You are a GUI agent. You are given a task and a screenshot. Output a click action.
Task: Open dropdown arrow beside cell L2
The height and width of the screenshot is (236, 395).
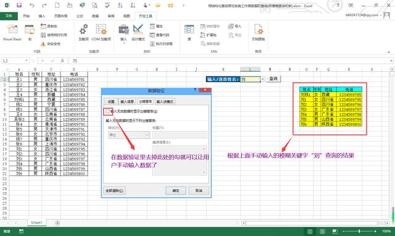coord(262,80)
